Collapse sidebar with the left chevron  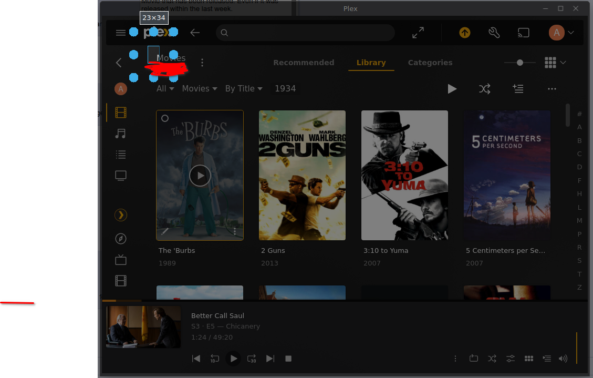coord(119,63)
